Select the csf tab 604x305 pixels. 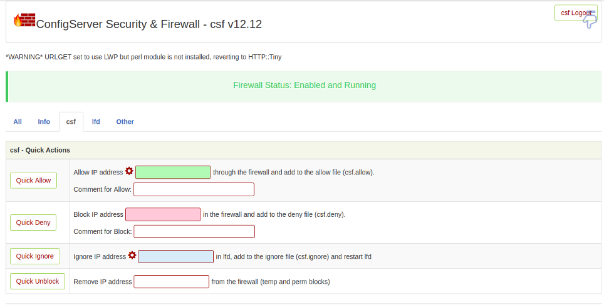(x=71, y=122)
